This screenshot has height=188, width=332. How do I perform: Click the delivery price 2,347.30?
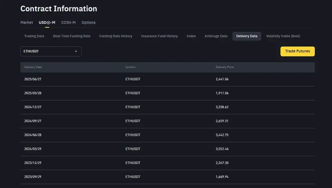click(222, 163)
